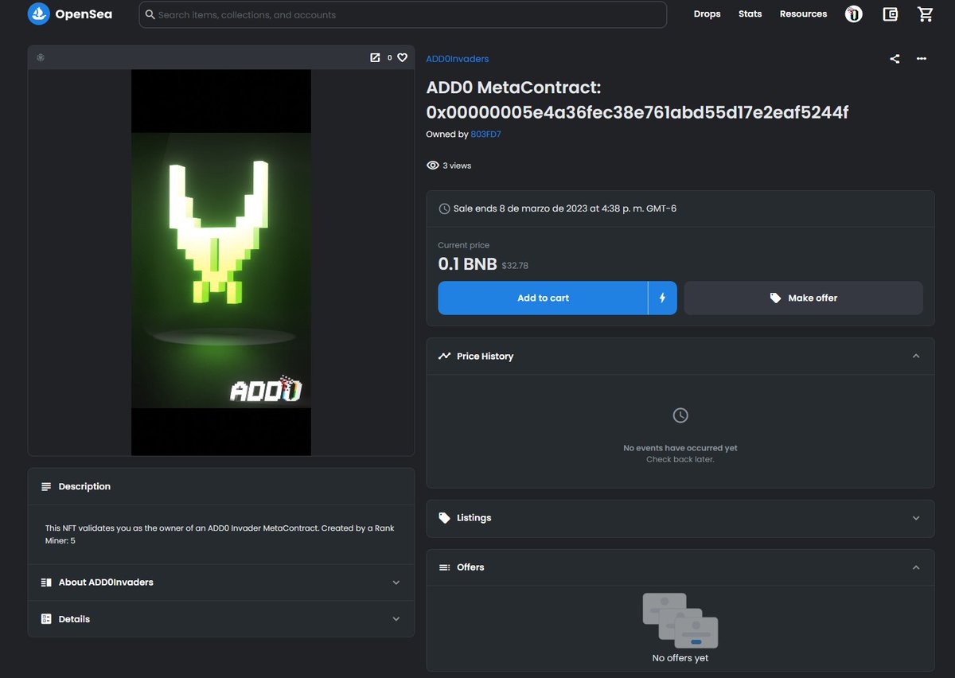Open the Stats menu
This screenshot has width=955, height=678.
click(750, 14)
